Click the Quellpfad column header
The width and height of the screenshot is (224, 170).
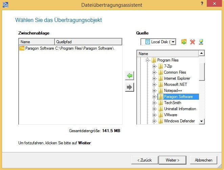(88, 42)
